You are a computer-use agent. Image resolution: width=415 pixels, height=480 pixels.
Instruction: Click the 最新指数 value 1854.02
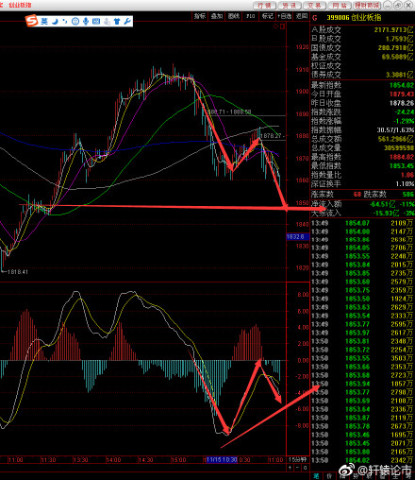coord(402,85)
